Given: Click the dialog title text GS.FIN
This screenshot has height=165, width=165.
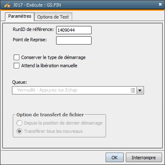Looking at the screenshot, I should [54, 5].
